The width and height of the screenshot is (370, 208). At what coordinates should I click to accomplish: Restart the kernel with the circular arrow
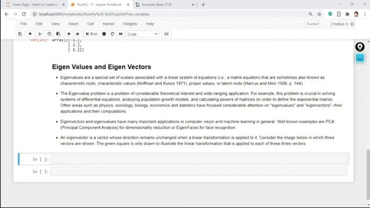pyautogui.click(x=112, y=34)
